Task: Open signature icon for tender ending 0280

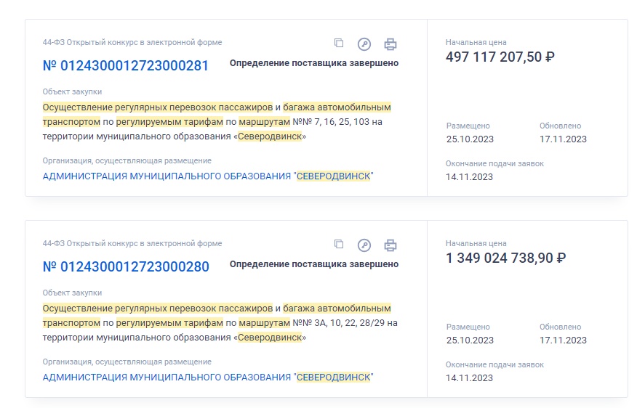Action: click(364, 245)
